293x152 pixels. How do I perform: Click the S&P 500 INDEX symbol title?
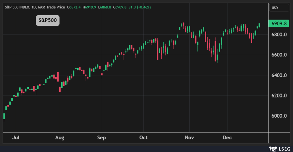[17, 7]
